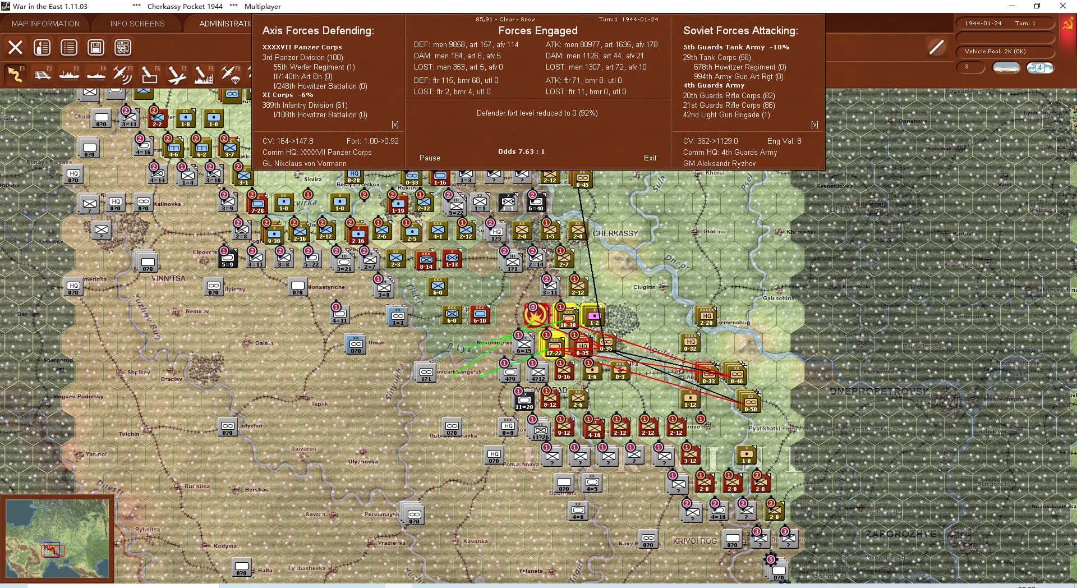The height and width of the screenshot is (588, 1077).
Task: Expand Axis defending forces list [v]
Action: point(395,125)
